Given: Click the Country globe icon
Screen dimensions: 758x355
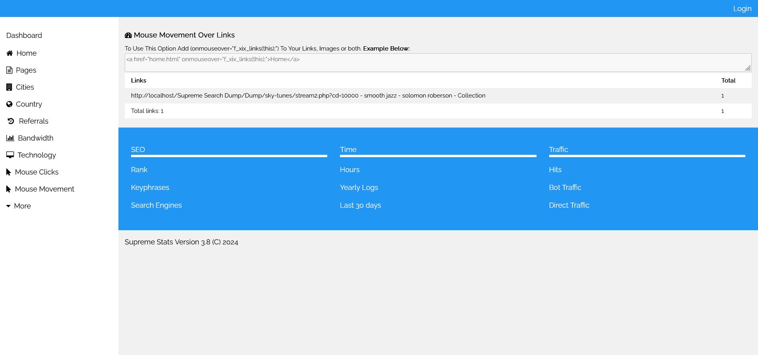Looking at the screenshot, I should [x=9, y=104].
